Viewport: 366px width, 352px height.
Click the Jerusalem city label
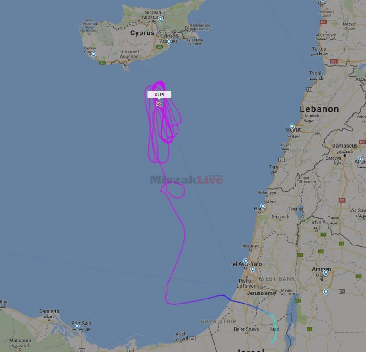point(259,293)
